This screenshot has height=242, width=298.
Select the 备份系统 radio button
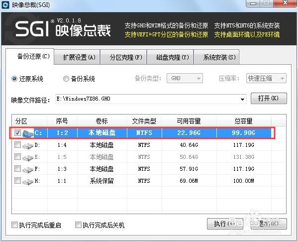66,79
